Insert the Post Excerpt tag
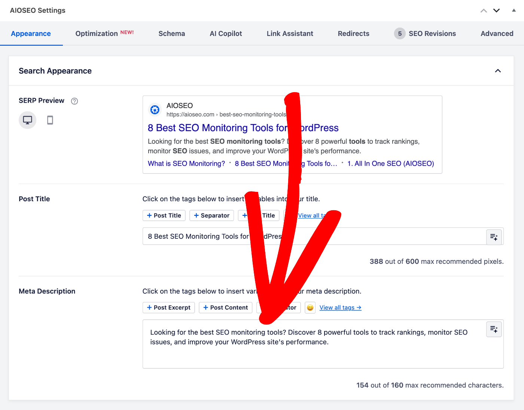 (169, 308)
